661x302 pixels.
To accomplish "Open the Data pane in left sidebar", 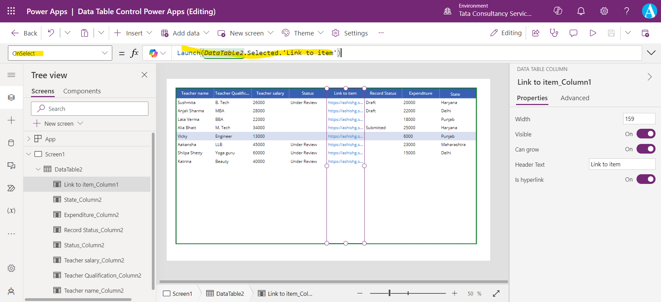I will 11,143.
